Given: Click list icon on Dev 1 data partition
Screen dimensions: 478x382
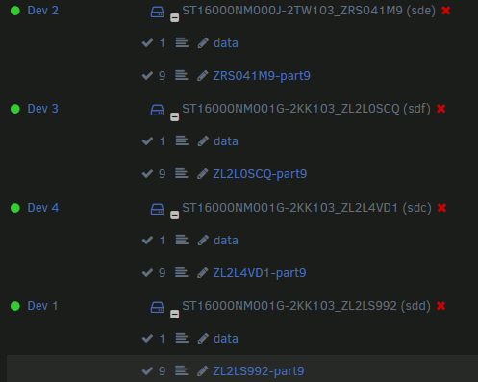Looking at the screenshot, I should click(182, 338).
